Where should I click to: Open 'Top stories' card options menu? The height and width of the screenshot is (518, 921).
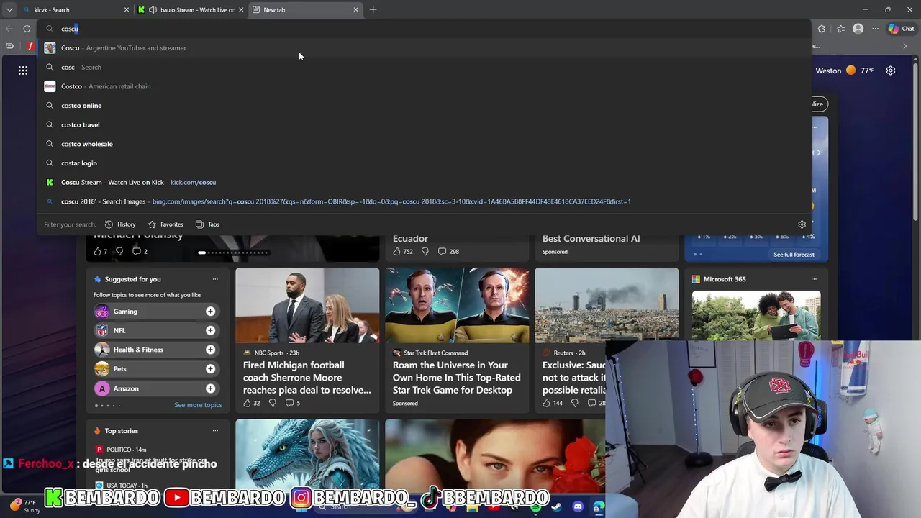click(215, 431)
